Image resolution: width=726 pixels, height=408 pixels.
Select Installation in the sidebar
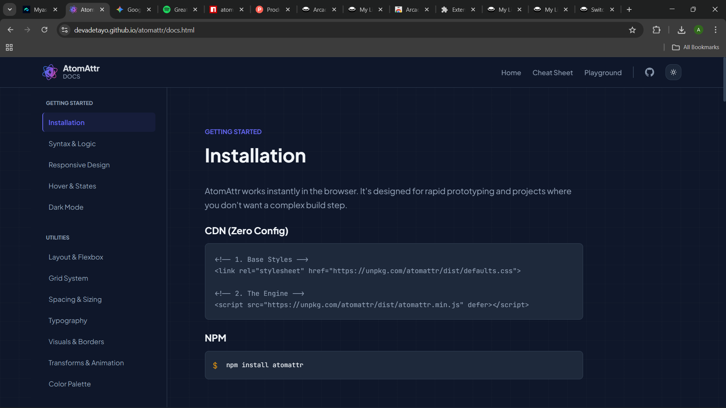(x=67, y=122)
